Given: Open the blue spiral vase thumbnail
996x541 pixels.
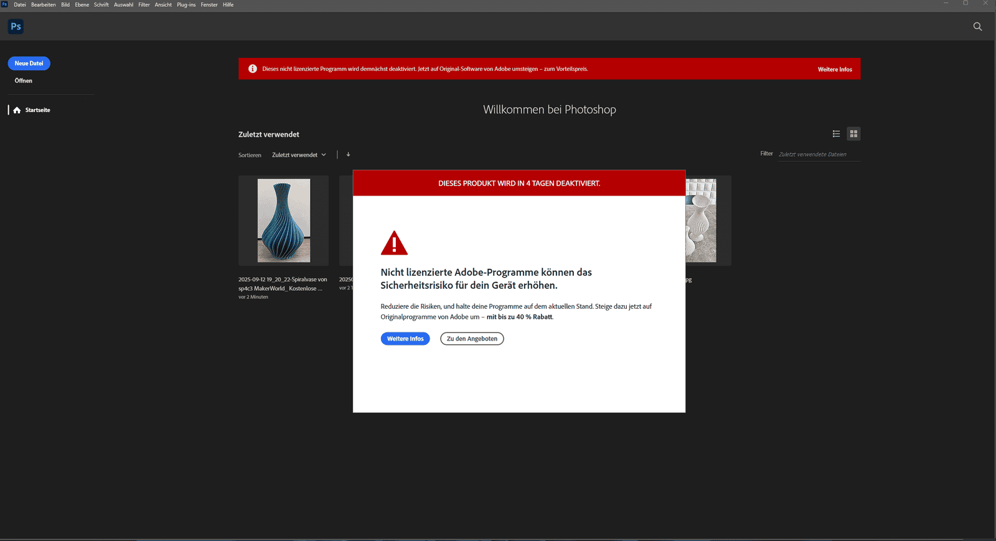Looking at the screenshot, I should tap(284, 220).
